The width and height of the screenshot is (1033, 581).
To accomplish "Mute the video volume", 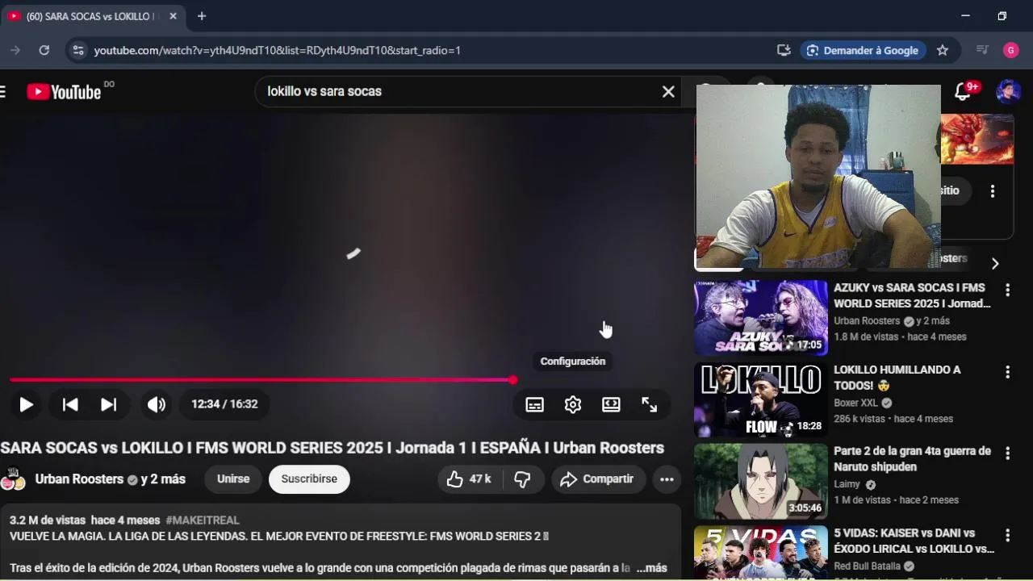I will click(x=156, y=405).
